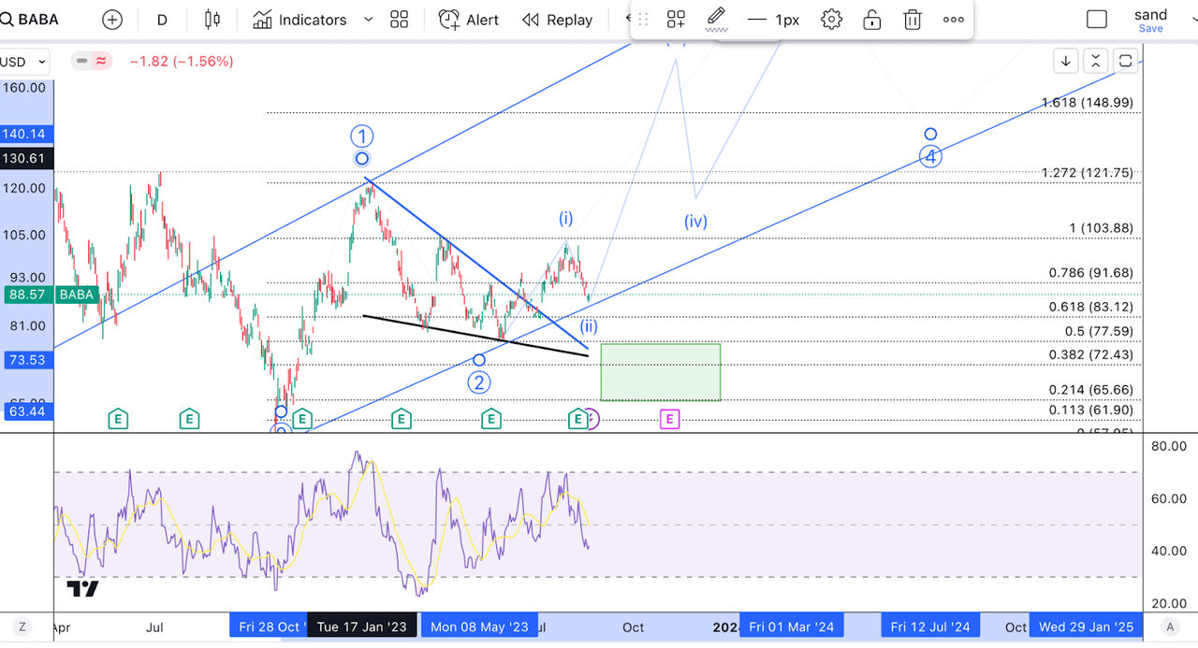Move the pane down with arrow icon
Screen dimensions: 1198x648
tap(1066, 62)
